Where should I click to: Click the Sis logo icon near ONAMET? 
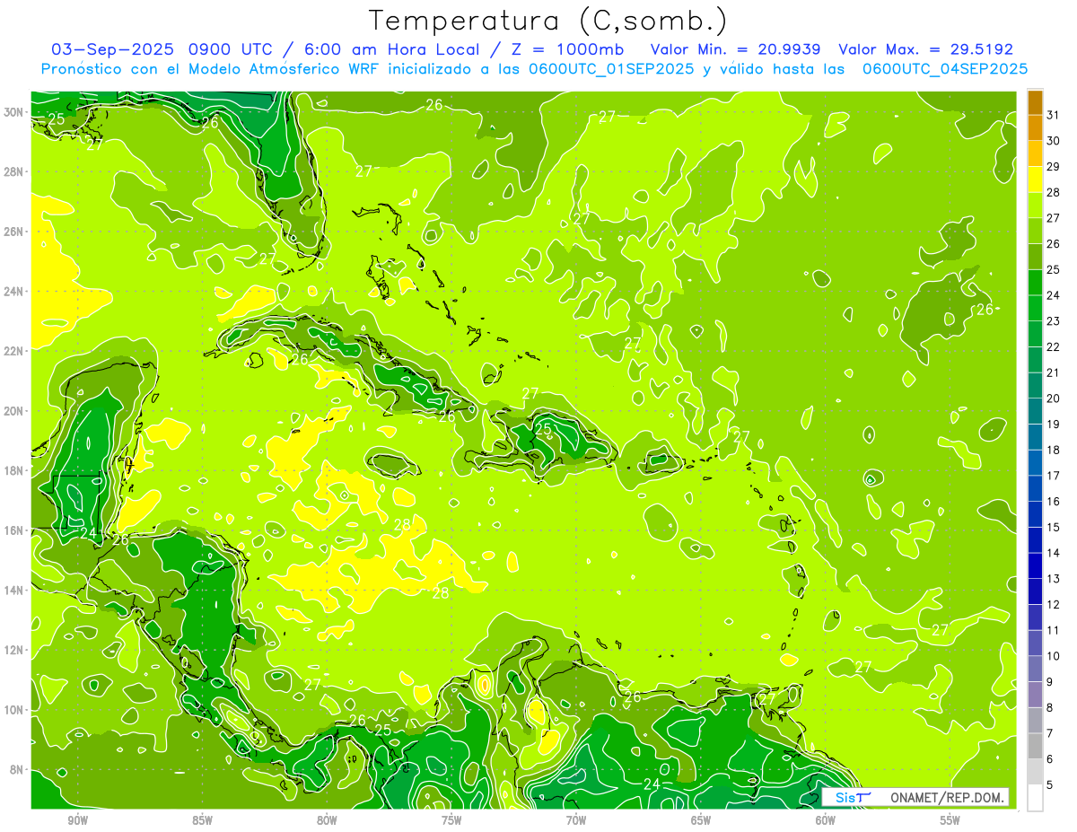click(x=852, y=797)
